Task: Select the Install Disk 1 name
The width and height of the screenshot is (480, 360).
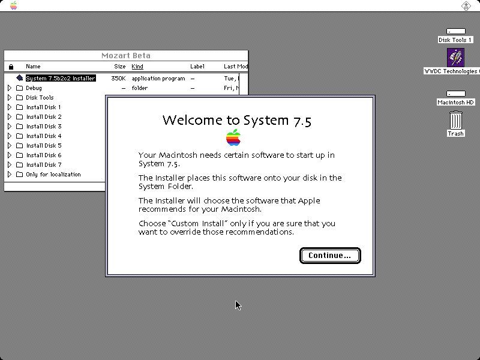Action: (x=43, y=107)
